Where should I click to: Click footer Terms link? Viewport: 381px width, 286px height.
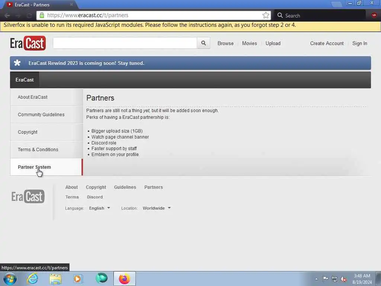[72, 197]
